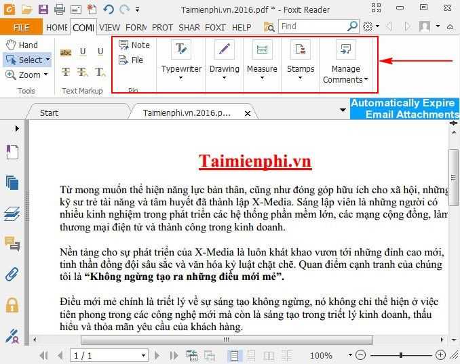This screenshot has height=364, width=460.
Task: Click the Automatically Expire Email Attachments banner
Action: coord(404,108)
